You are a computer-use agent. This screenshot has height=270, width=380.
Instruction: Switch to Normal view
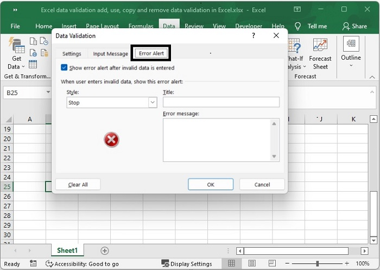coord(231,263)
